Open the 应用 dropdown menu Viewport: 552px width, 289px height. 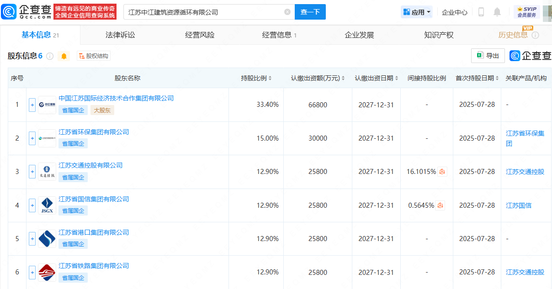(417, 12)
